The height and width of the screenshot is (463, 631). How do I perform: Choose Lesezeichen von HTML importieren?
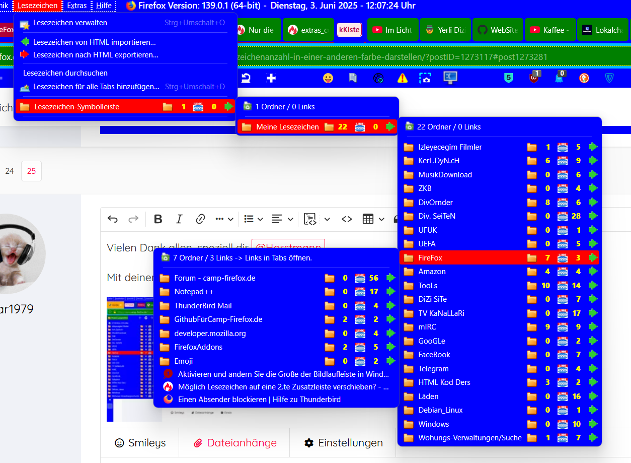point(125,42)
